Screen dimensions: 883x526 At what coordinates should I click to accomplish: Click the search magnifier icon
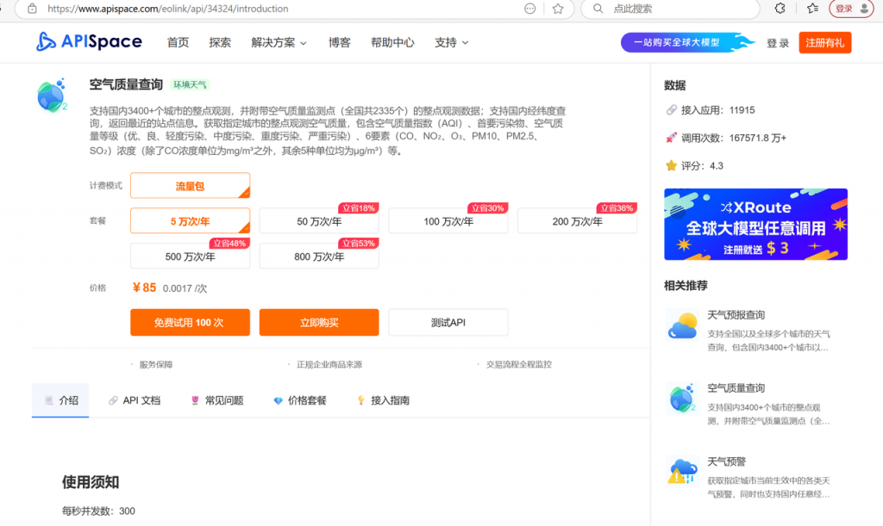coord(598,9)
